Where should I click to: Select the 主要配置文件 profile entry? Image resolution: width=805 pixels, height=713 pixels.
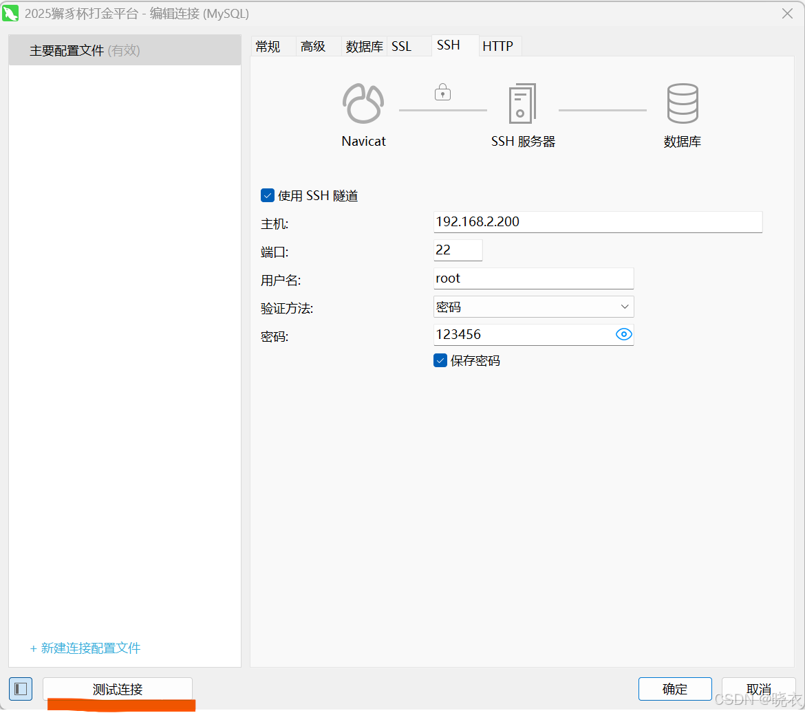(x=125, y=50)
